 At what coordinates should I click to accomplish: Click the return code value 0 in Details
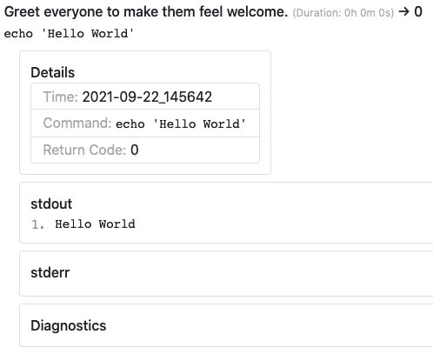coord(135,150)
